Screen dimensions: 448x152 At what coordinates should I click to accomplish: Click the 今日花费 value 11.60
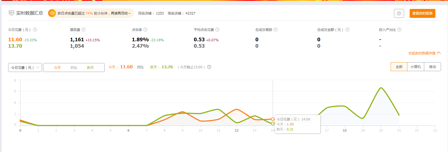pyautogui.click(x=15, y=40)
